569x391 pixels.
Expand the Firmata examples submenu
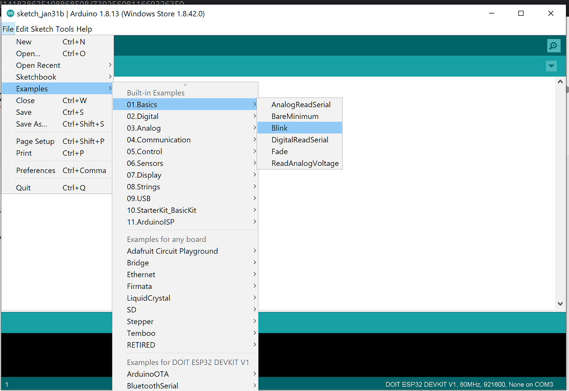[185, 286]
